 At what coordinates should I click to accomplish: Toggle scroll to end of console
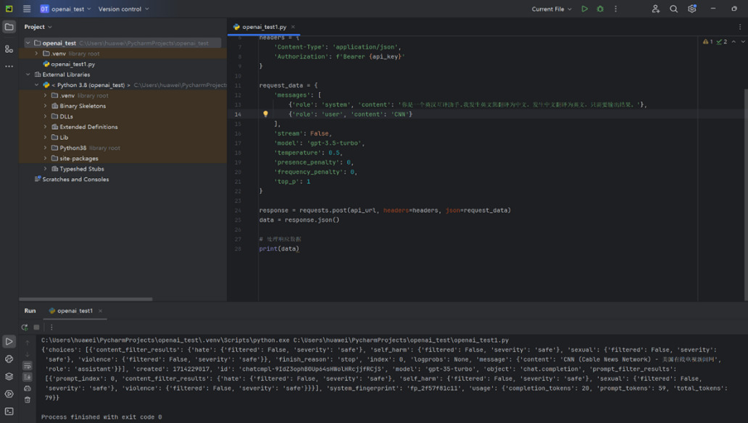pos(28,377)
